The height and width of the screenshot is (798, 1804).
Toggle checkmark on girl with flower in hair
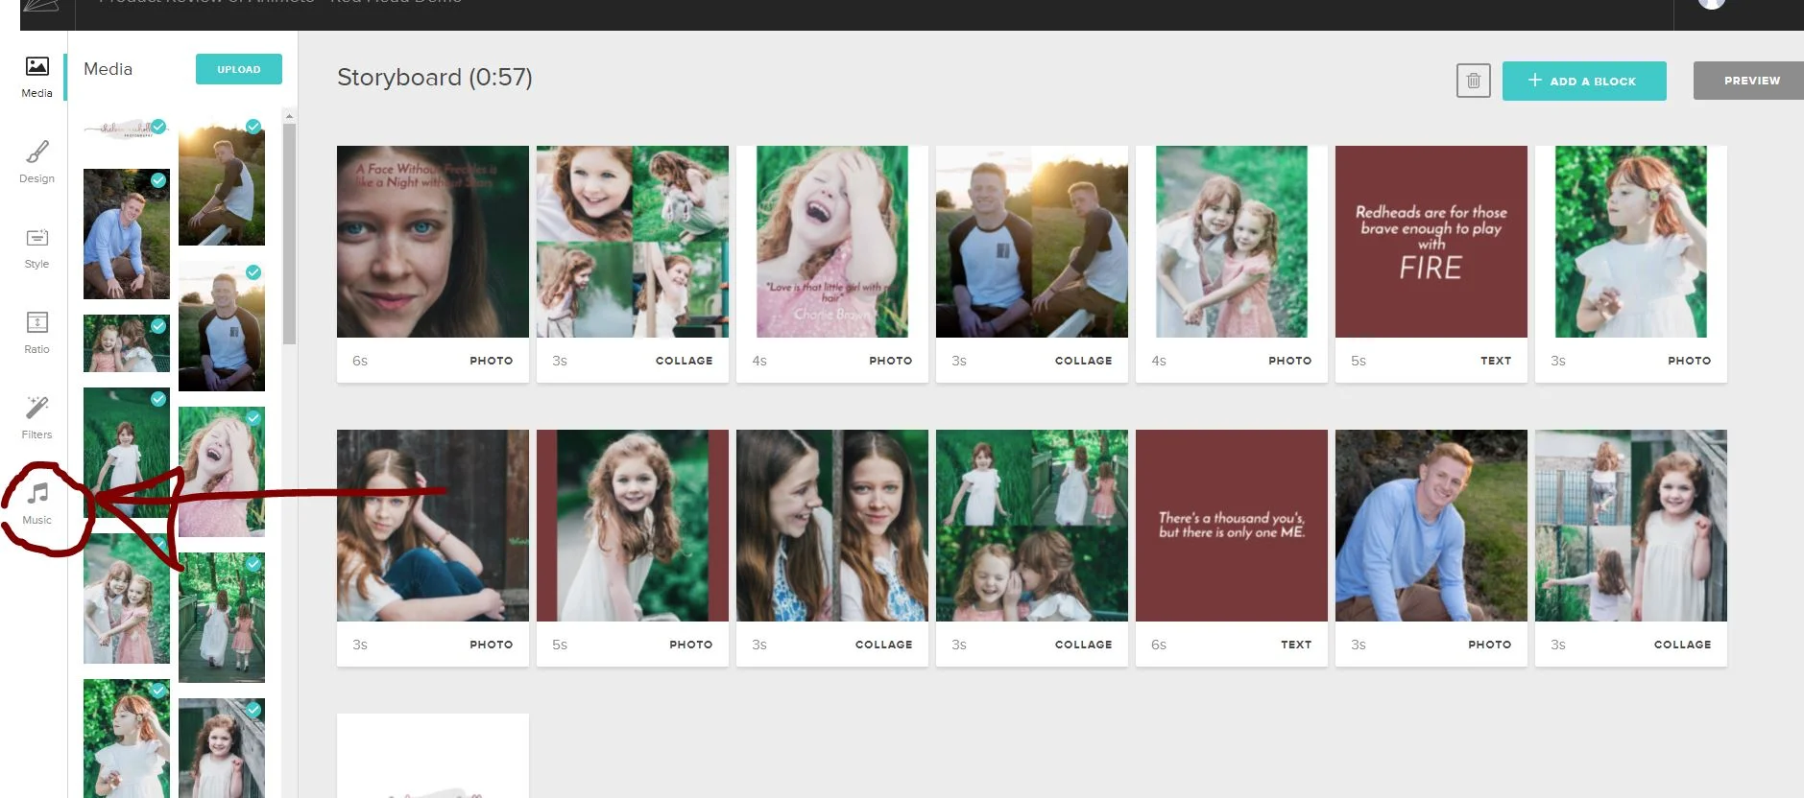[x=158, y=690]
